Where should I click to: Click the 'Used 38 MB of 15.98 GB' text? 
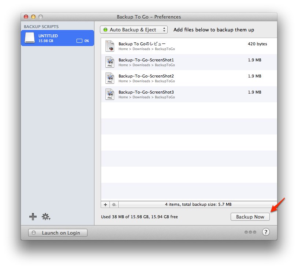coord(139,217)
